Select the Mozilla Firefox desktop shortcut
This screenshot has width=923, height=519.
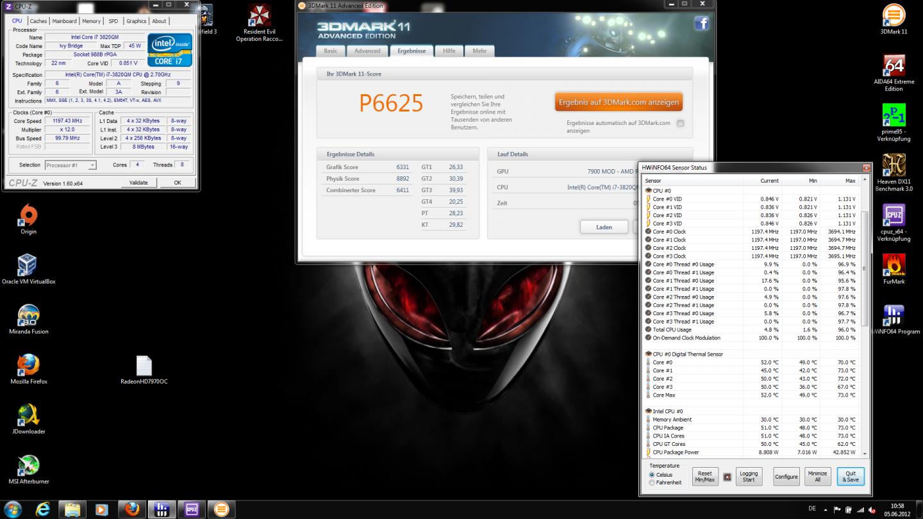click(28, 369)
